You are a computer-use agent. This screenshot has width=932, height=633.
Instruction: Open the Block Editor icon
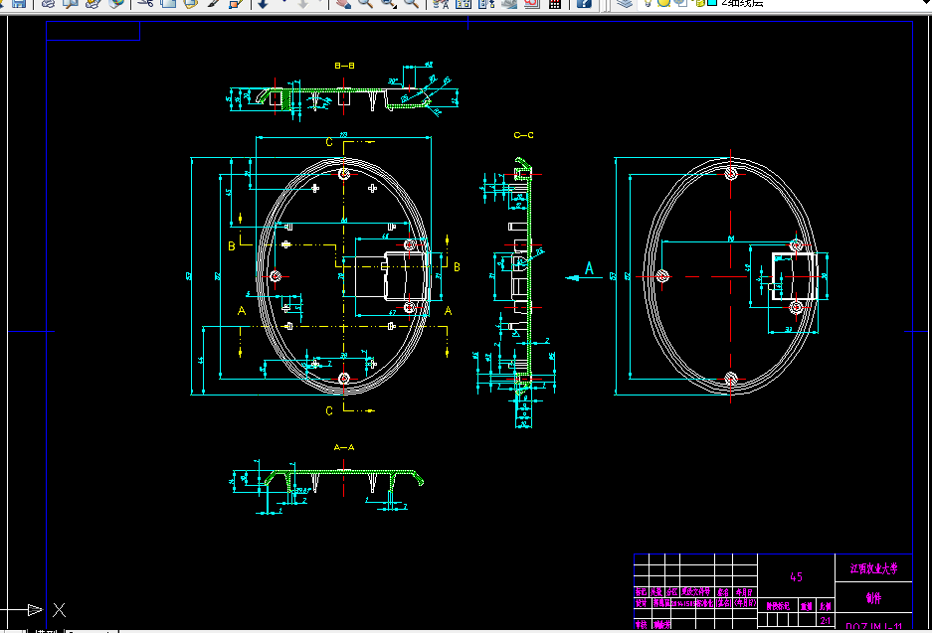tap(236, 3)
